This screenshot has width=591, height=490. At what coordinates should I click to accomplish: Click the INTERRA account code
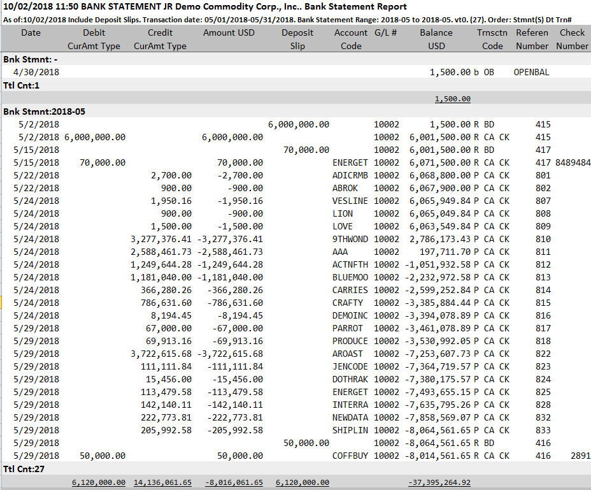point(350,405)
